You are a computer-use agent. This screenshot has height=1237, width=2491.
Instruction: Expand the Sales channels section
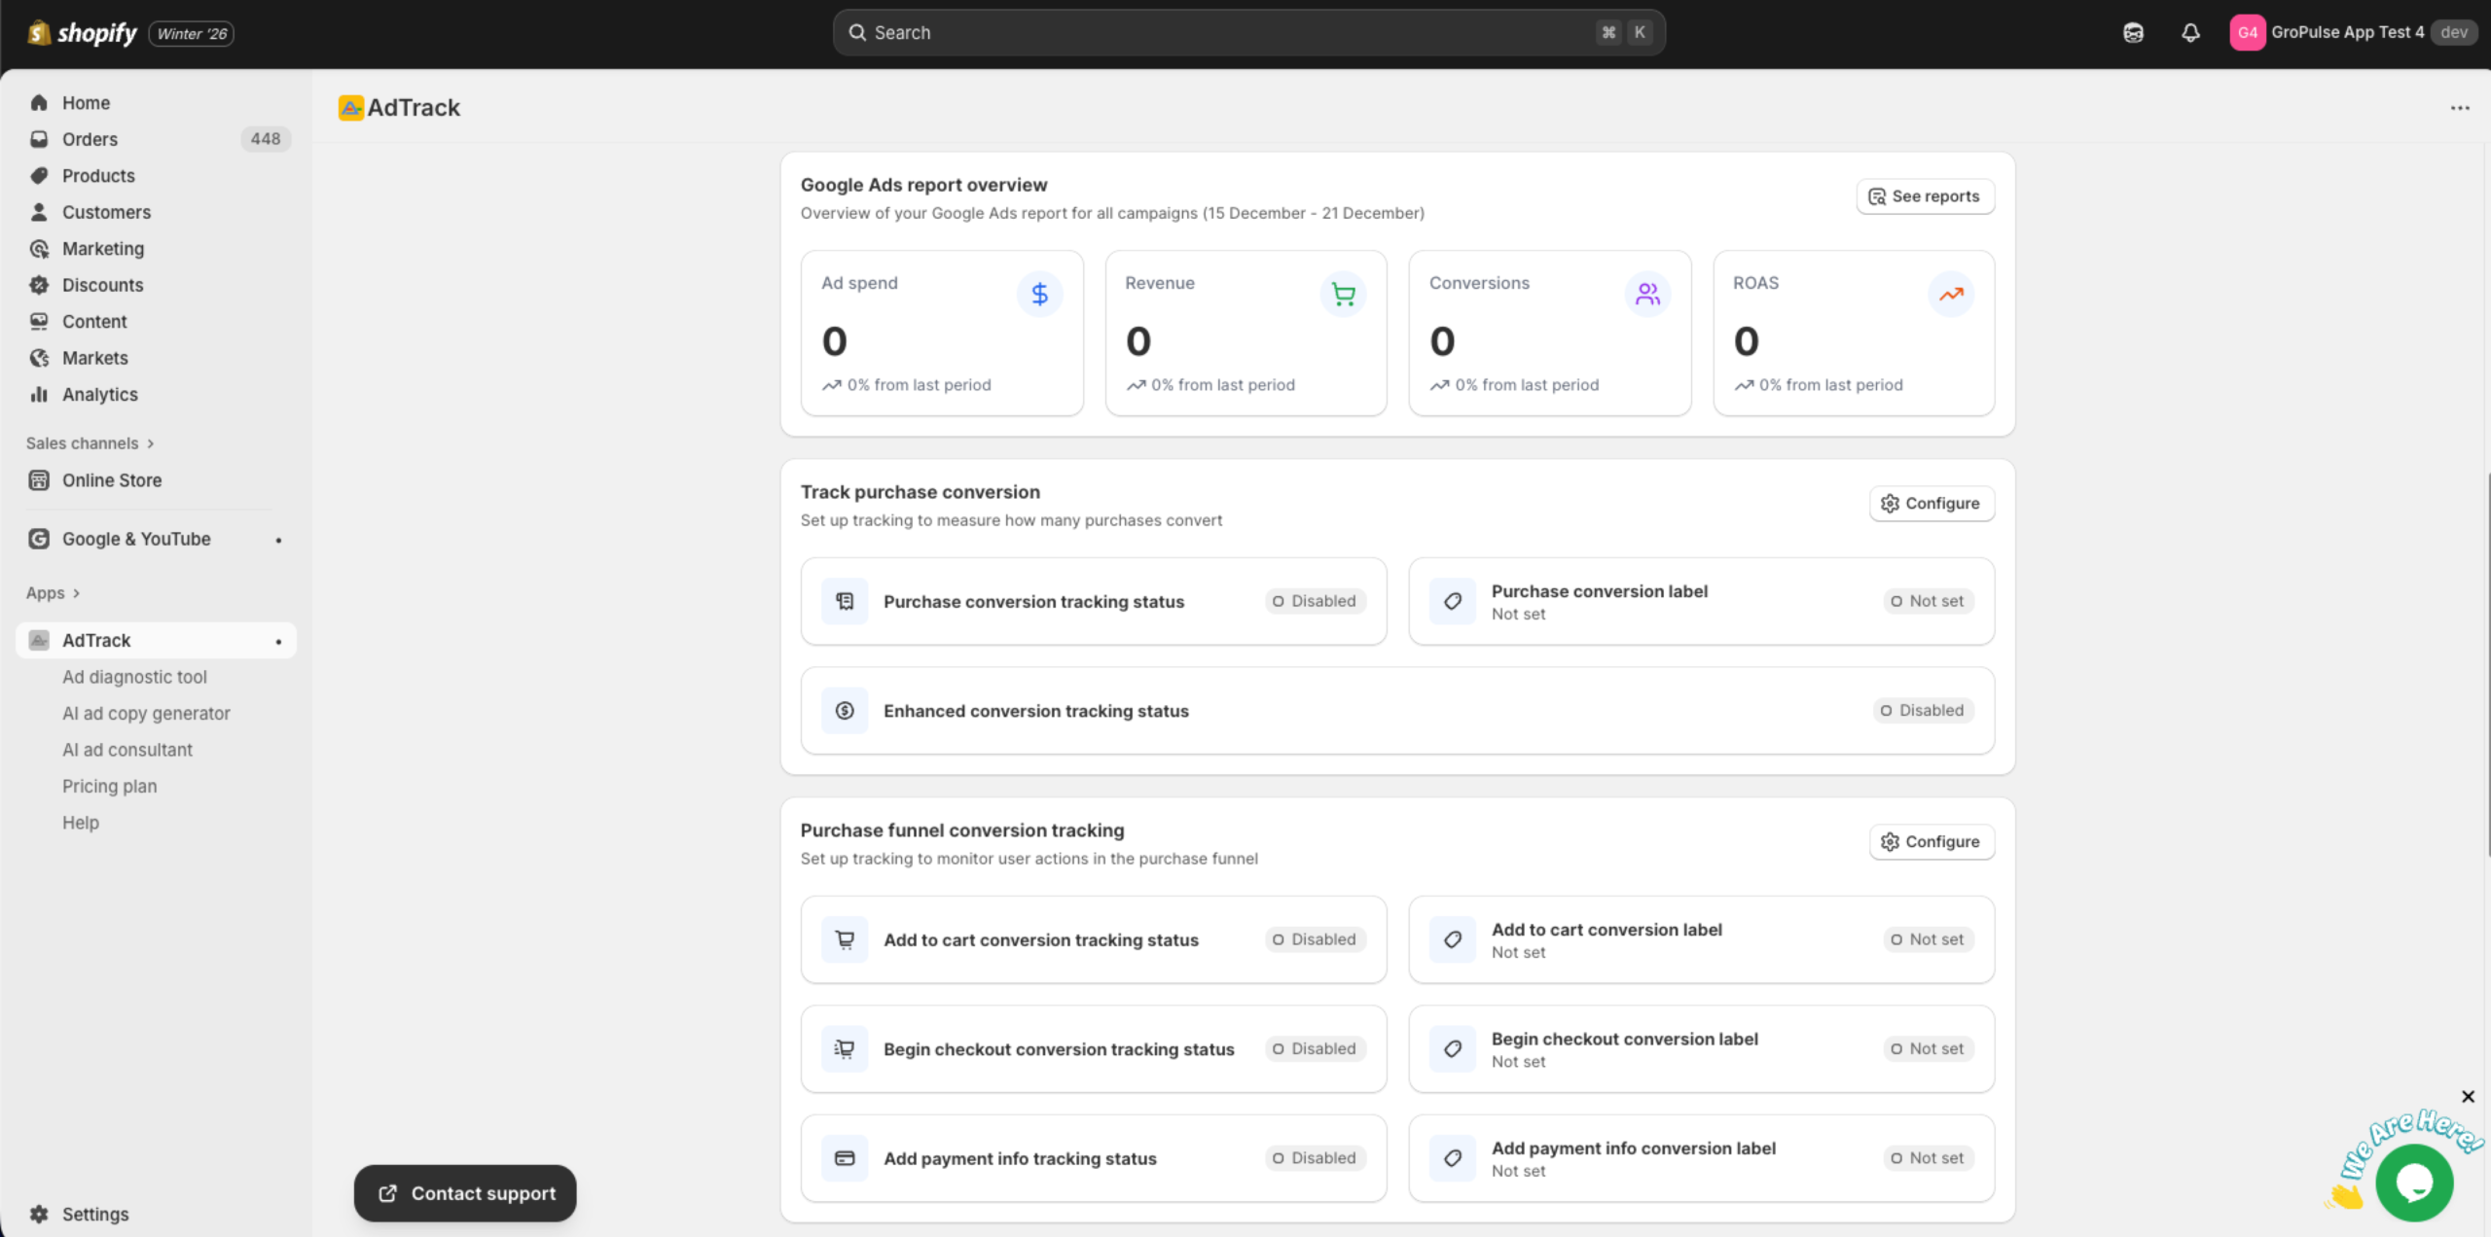coord(152,443)
